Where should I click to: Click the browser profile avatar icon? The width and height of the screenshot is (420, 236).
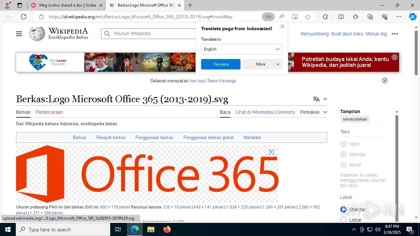(7, 5)
